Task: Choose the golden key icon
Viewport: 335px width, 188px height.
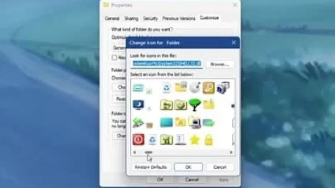Action: point(208,88)
